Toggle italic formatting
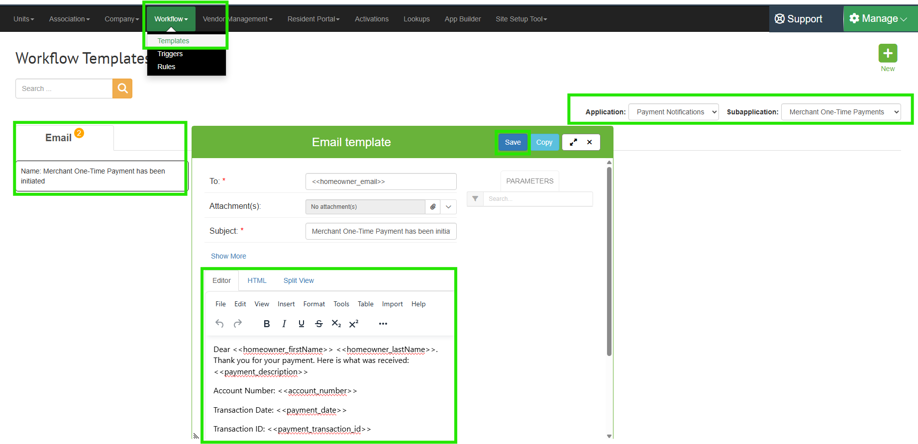The height and width of the screenshot is (444, 918). coord(284,324)
